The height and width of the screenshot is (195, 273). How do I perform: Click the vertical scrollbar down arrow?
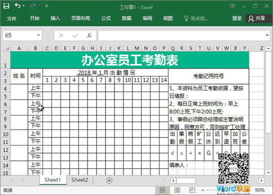[268, 172]
